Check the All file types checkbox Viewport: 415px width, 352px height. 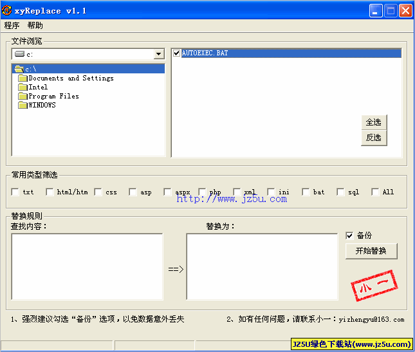pos(375,192)
